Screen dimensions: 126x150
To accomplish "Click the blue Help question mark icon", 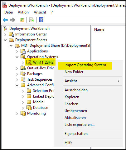I will tap(41, 20).
